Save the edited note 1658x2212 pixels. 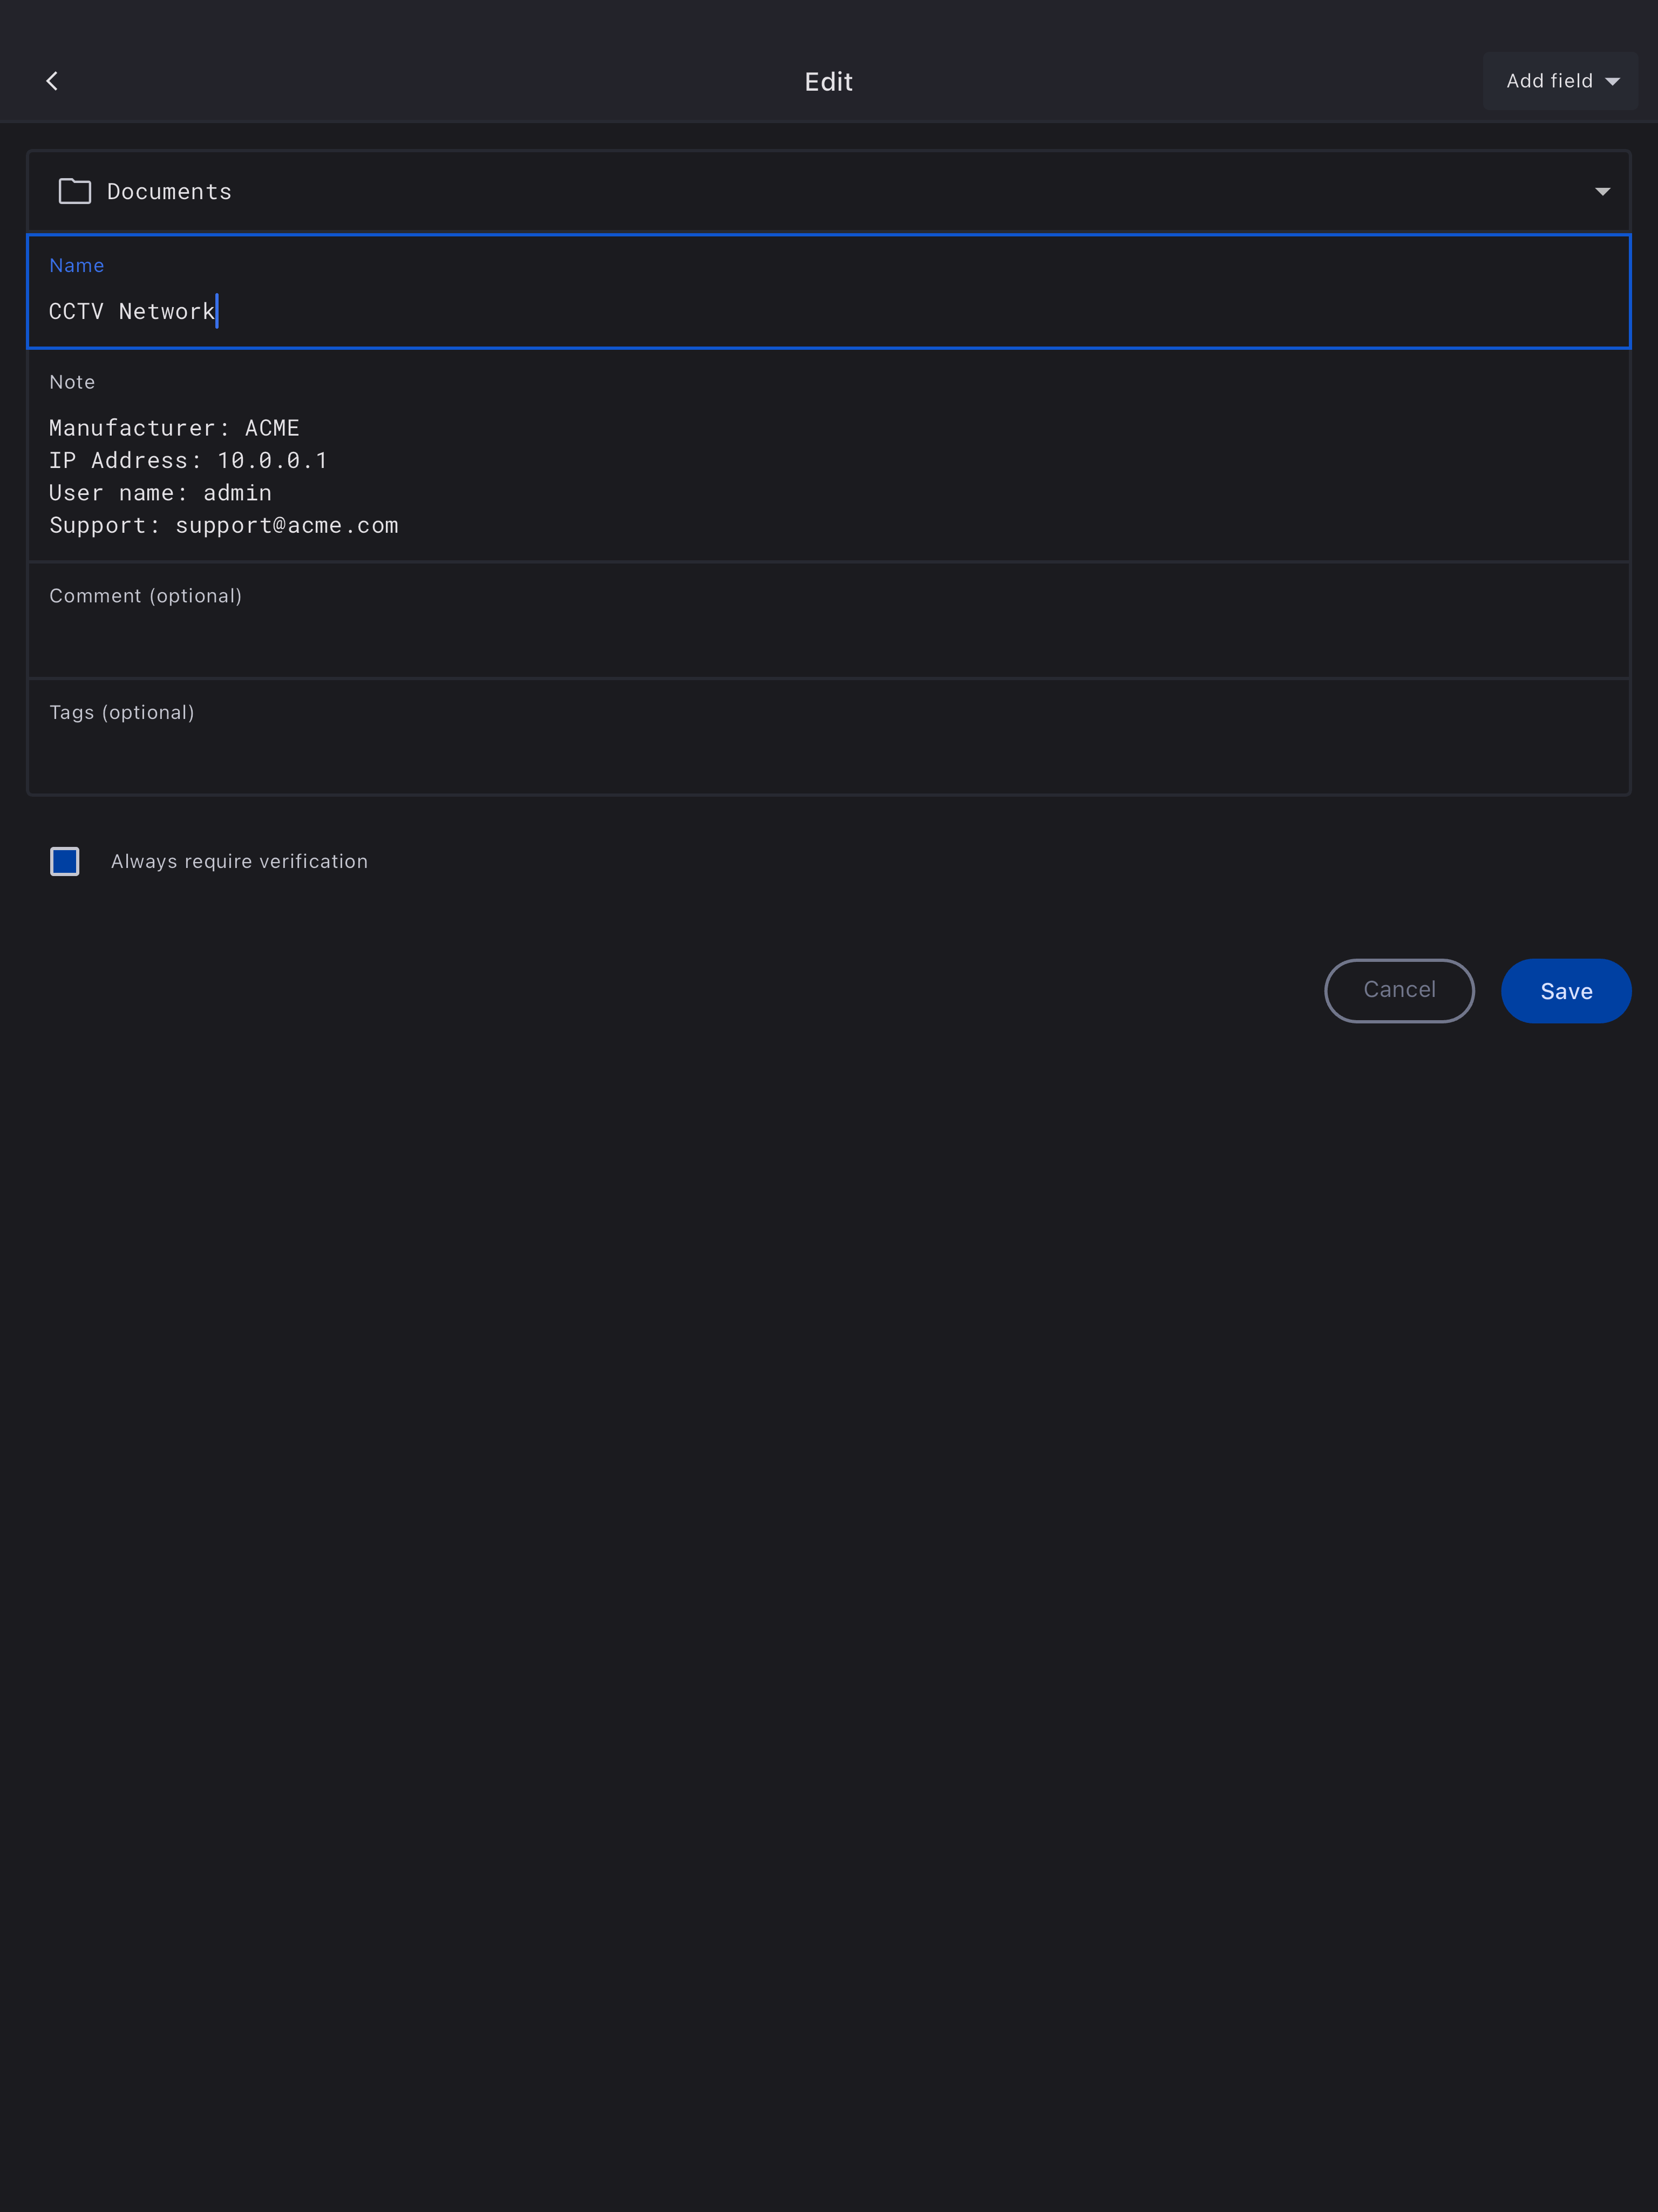point(1565,991)
